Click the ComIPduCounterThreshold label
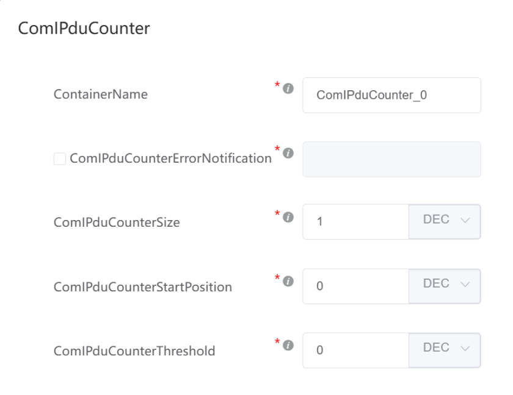This screenshot has width=513, height=395. pos(134,351)
